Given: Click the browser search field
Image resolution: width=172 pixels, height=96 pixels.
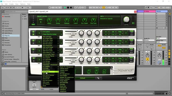Looking at the screenshot, I should (x=16, y=11).
